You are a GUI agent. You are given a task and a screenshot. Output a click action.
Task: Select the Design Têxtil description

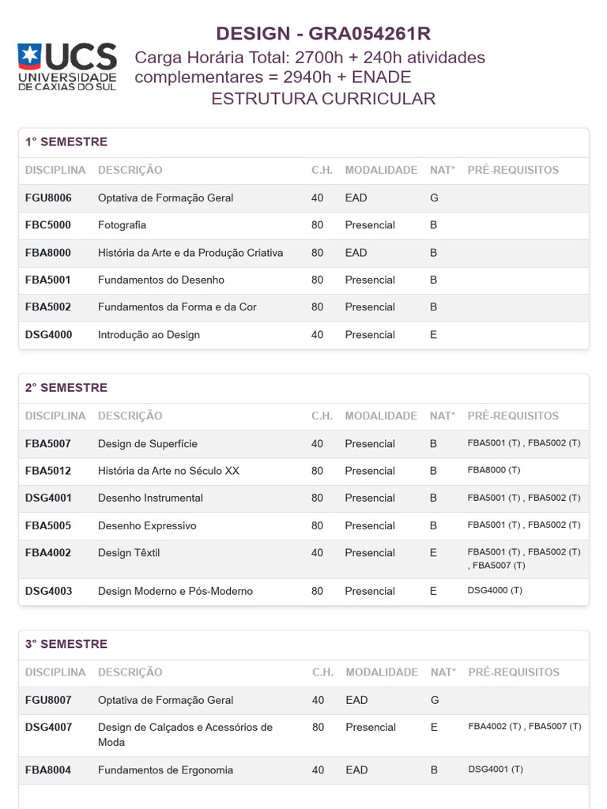[x=129, y=552]
